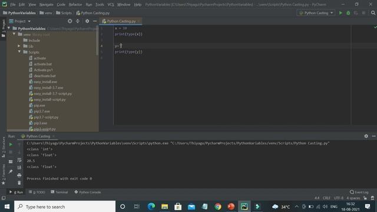The image size is (377, 212).
Task: Open Google Chrome from the taskbar
Action: pos(218,207)
